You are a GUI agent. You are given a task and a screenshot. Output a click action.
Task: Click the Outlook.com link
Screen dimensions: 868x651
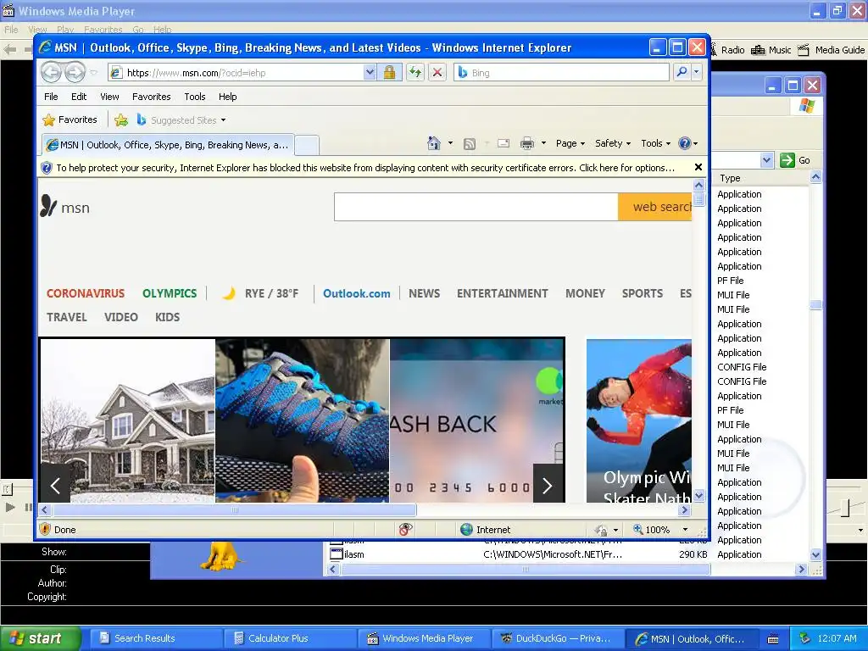(357, 293)
